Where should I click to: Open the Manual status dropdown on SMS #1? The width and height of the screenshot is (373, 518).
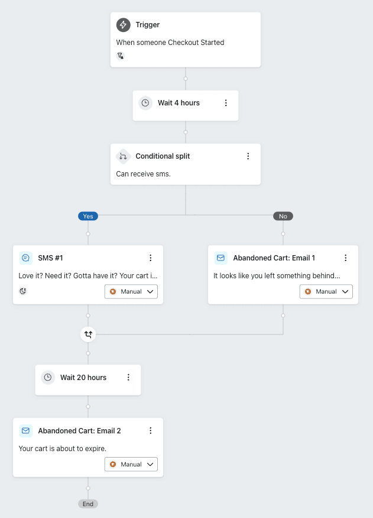point(131,291)
